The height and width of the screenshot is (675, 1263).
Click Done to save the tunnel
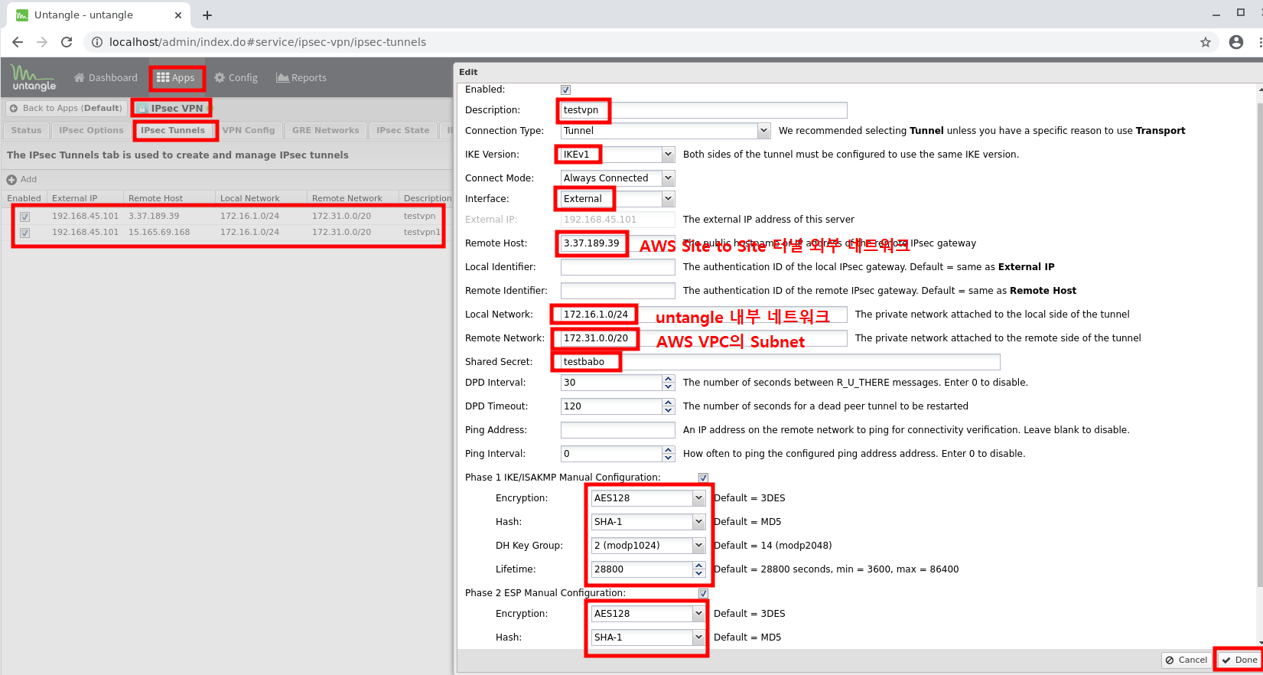point(1239,660)
